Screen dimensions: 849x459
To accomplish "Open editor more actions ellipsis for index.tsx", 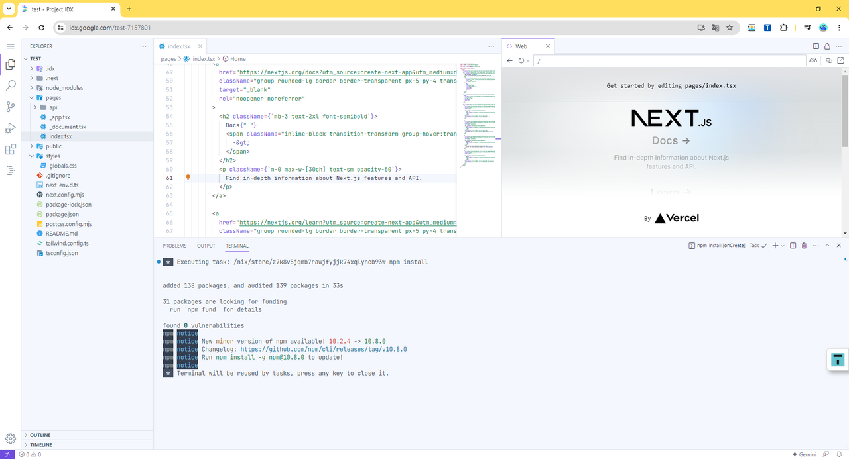I will click(x=491, y=46).
